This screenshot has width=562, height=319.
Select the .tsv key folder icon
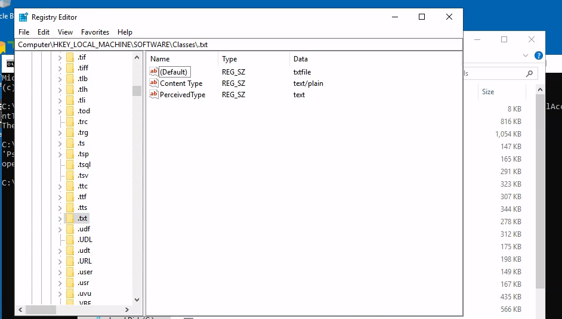pyautogui.click(x=70, y=175)
